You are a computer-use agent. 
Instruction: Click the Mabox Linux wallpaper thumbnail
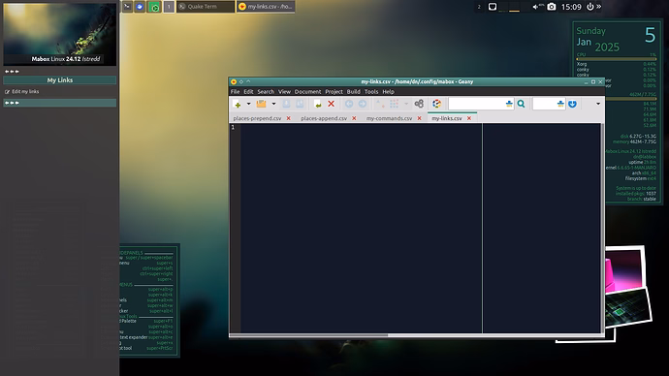60,34
